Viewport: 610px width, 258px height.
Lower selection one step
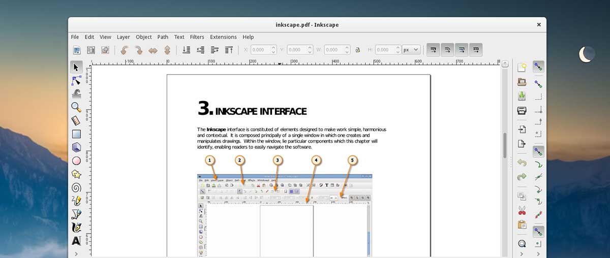pyautogui.click(x=200, y=50)
